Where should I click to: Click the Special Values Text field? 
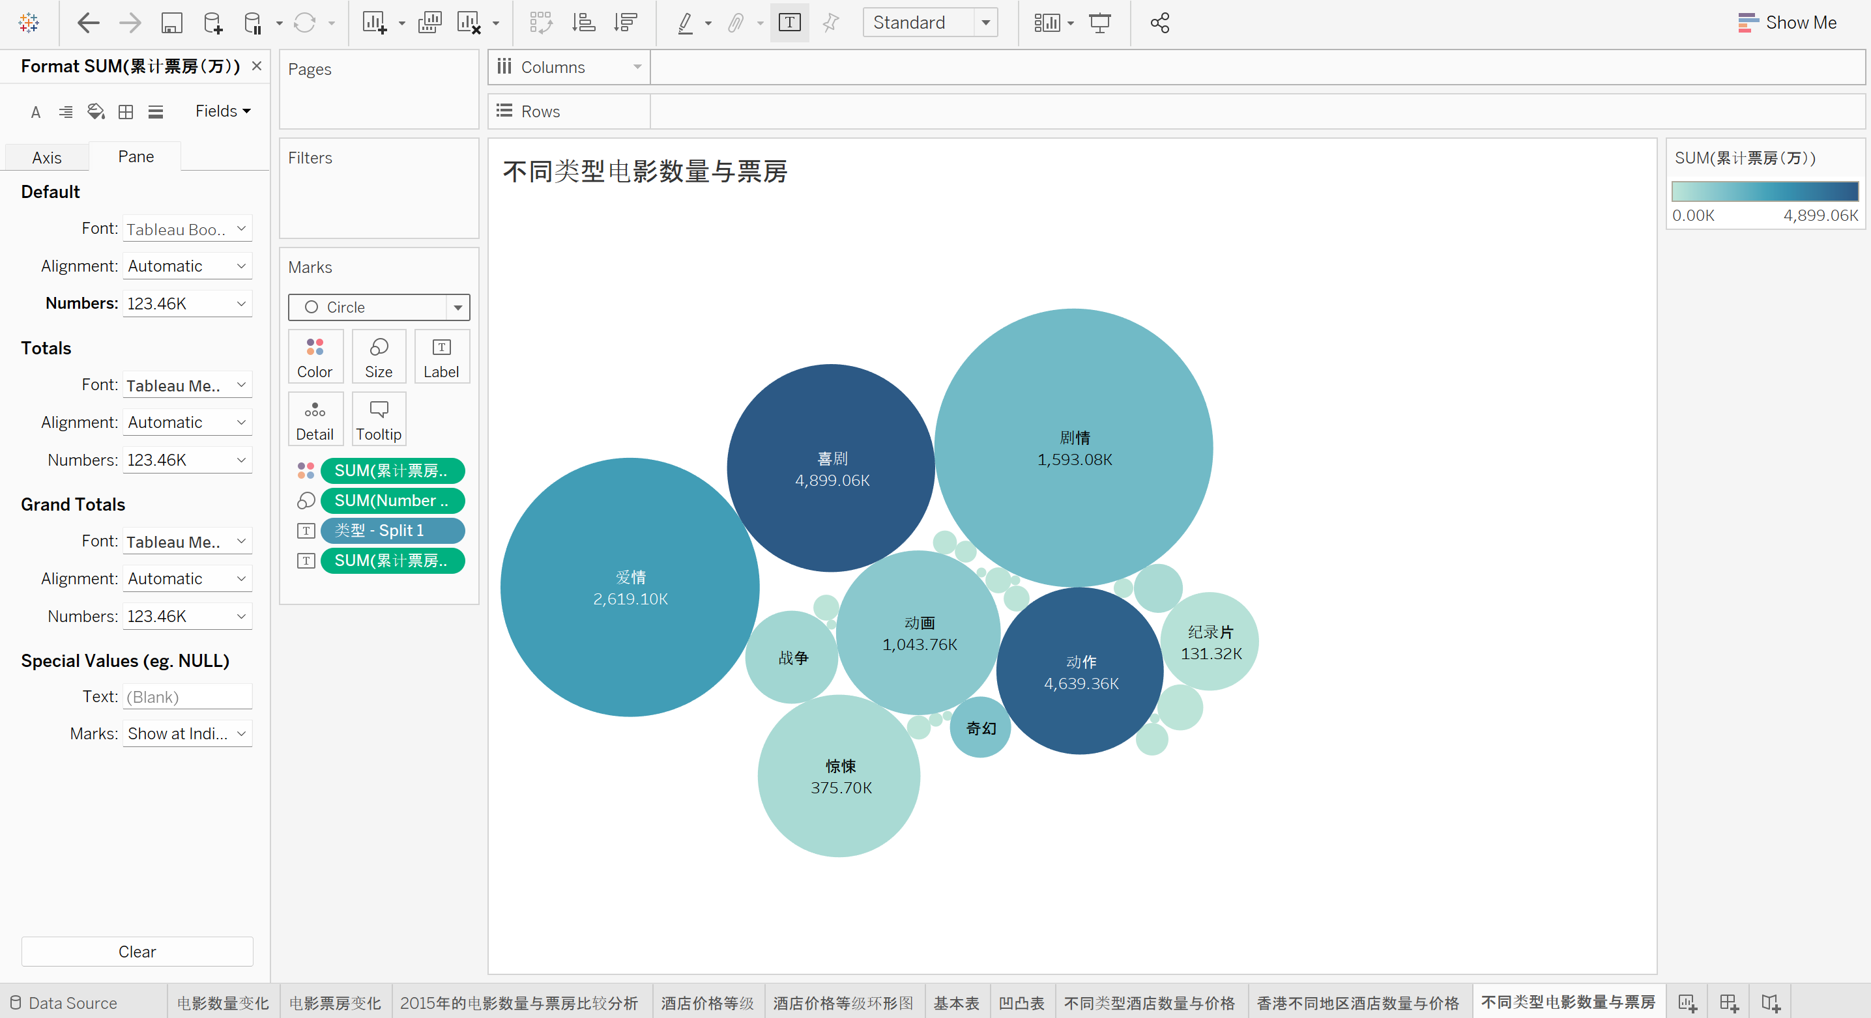pyautogui.click(x=188, y=696)
